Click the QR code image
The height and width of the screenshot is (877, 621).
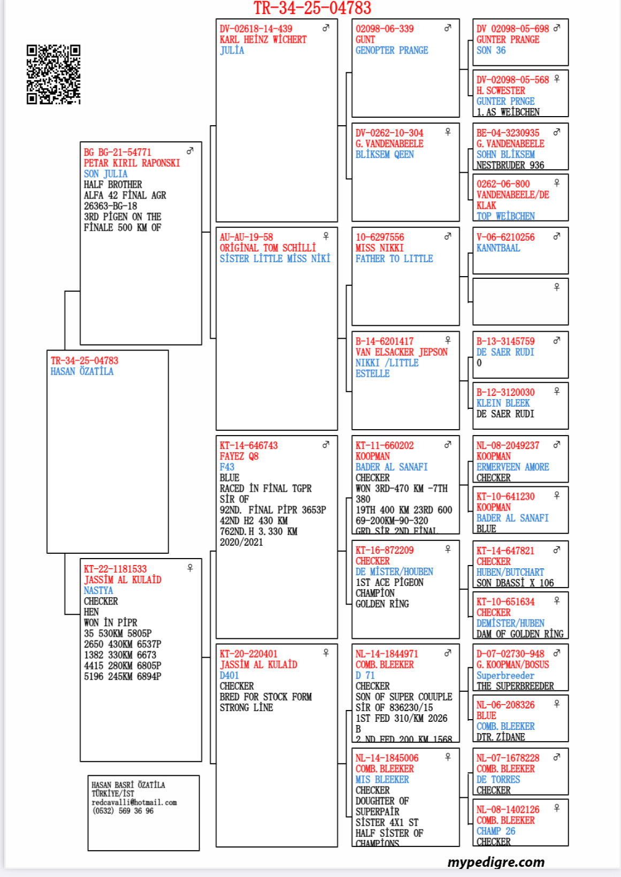53,74
